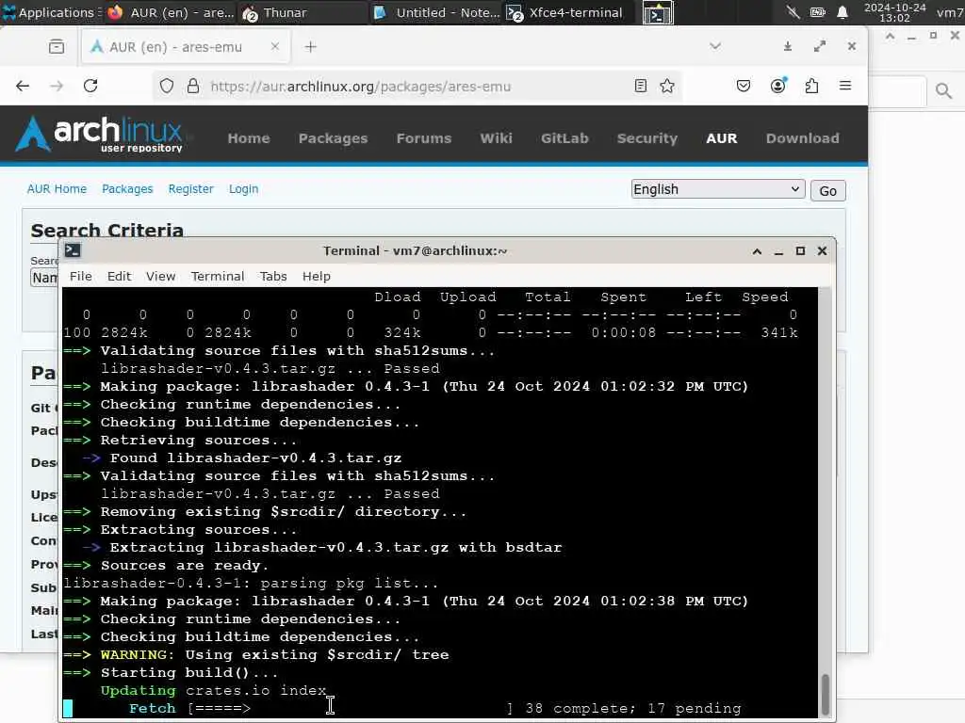Open the Firefox hamburger menu

pos(845,86)
